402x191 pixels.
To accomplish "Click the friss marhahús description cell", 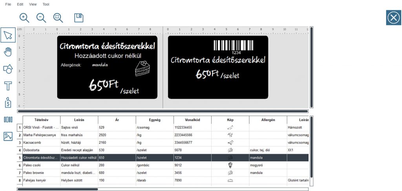I will coord(79,135).
